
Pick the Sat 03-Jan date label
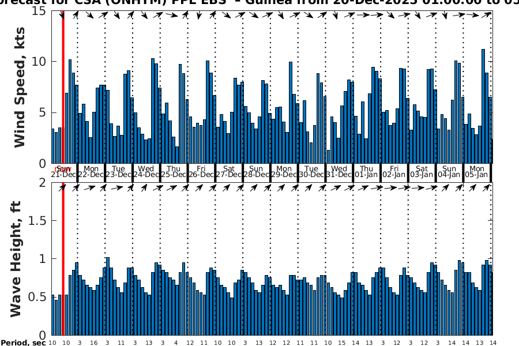422,171
